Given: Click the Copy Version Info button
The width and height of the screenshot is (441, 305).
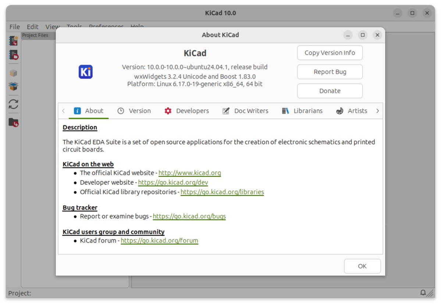Looking at the screenshot, I should tap(330, 53).
